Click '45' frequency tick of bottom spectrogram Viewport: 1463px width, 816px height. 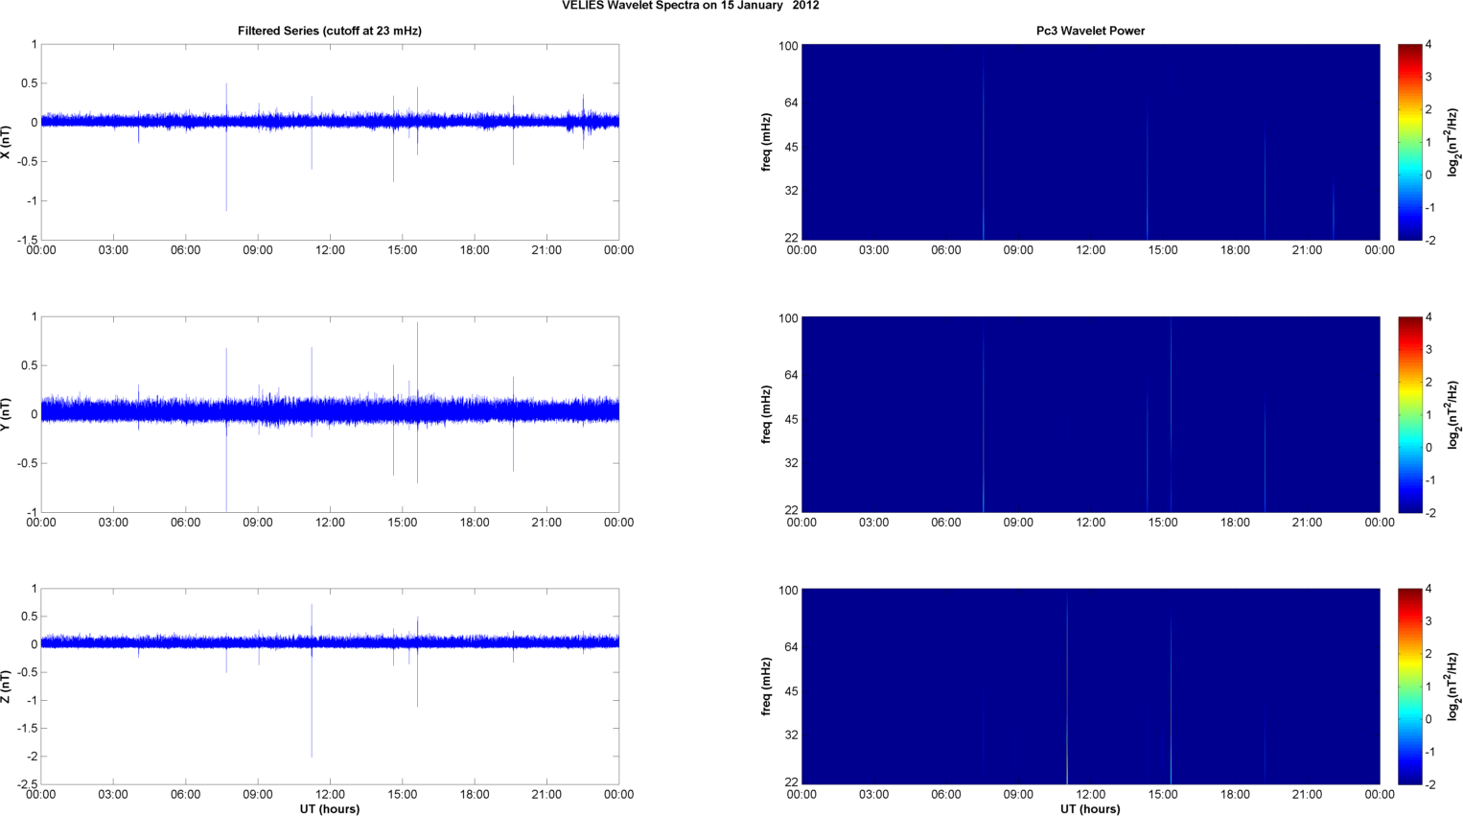(x=791, y=691)
